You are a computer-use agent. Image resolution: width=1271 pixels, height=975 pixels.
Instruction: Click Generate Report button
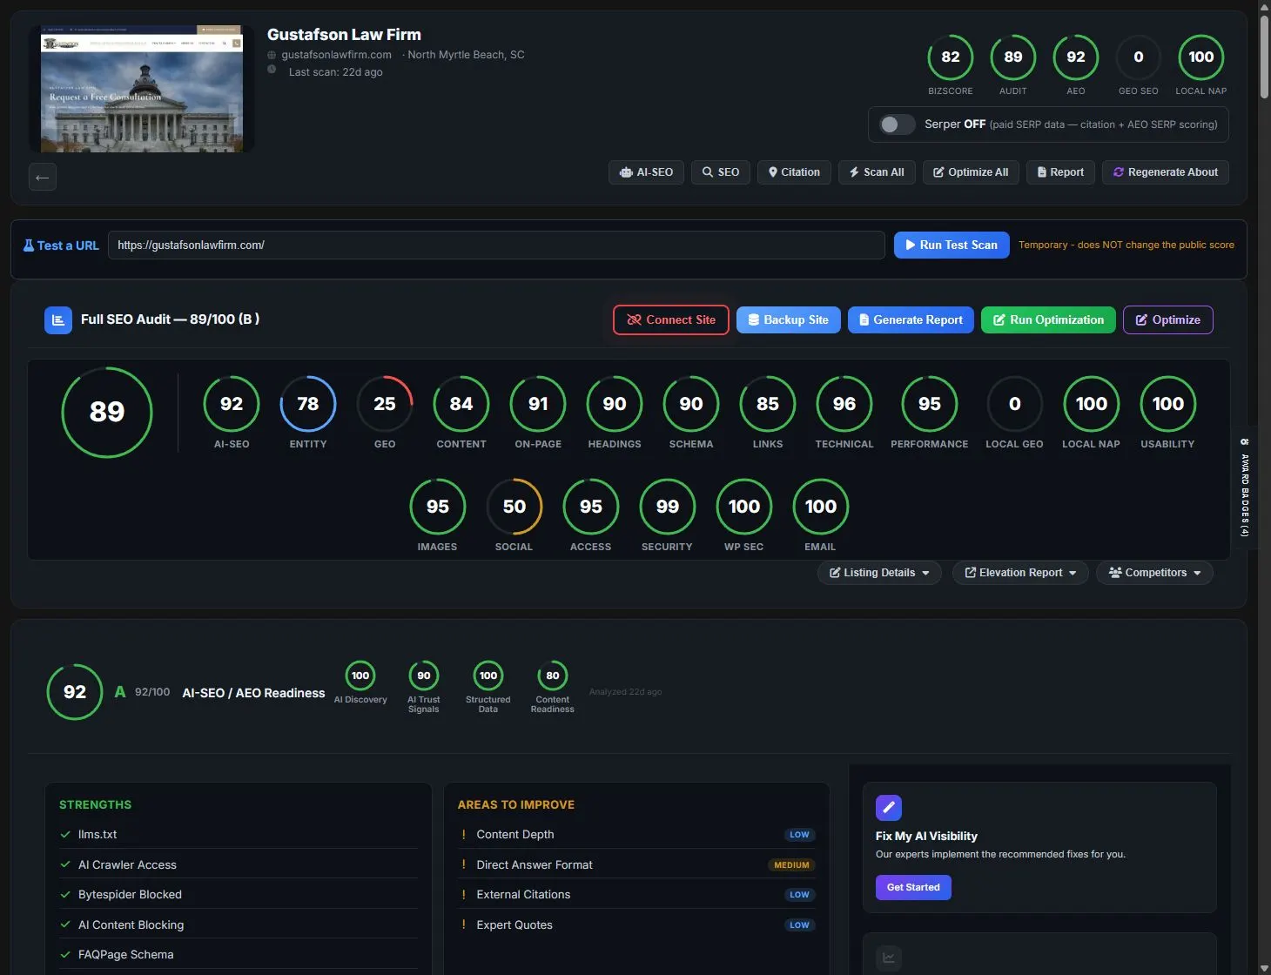tap(911, 319)
